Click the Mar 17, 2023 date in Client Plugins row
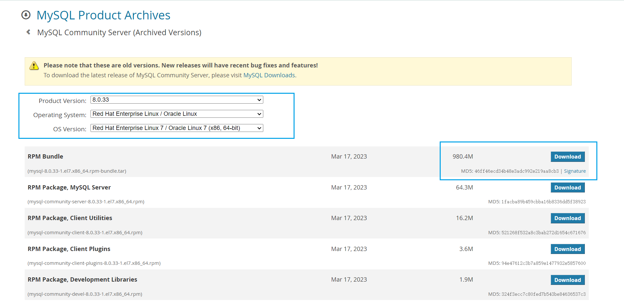The width and height of the screenshot is (624, 302). pos(349,249)
